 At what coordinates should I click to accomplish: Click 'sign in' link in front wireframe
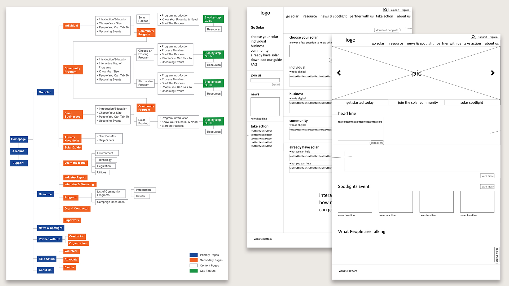(x=494, y=37)
